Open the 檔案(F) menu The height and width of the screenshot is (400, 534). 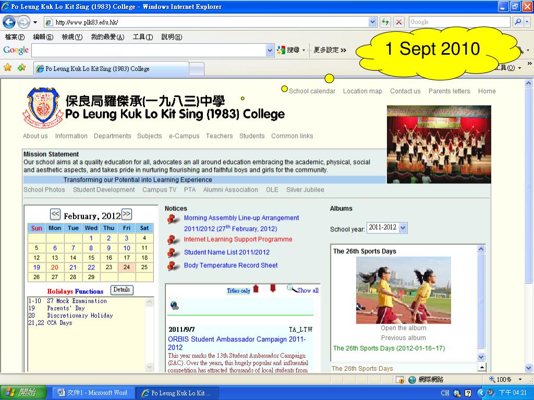pyautogui.click(x=15, y=37)
